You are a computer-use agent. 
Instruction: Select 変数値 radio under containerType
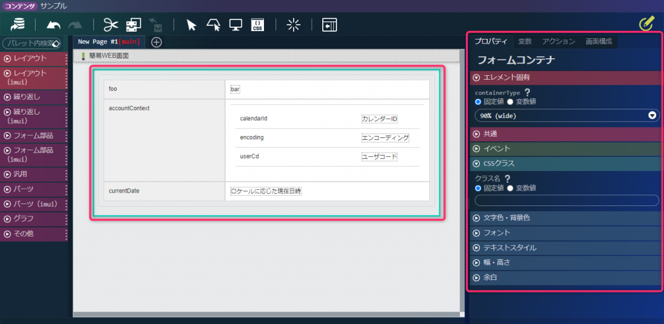pyautogui.click(x=510, y=102)
